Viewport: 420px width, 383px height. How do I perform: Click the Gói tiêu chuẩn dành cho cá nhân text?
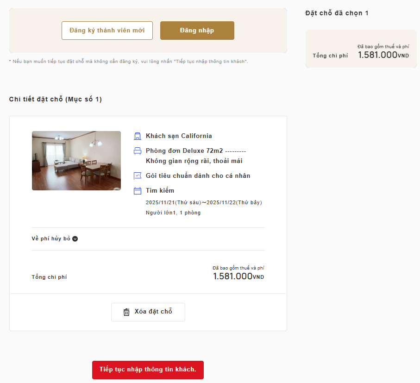[x=198, y=176]
